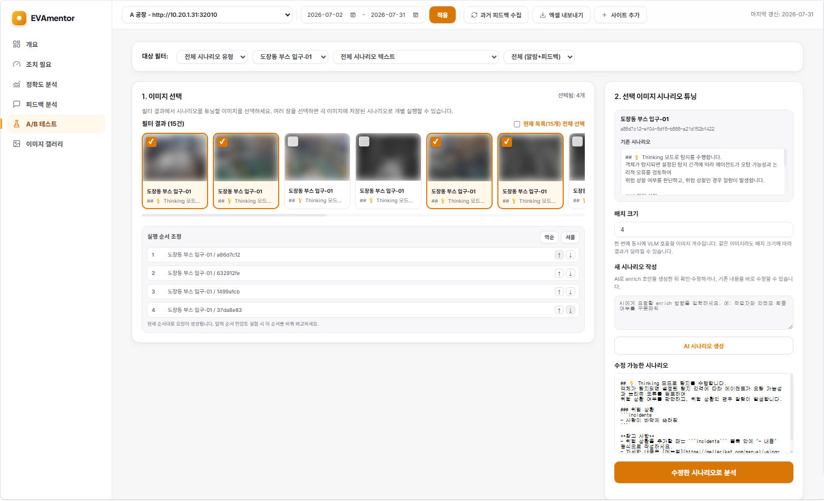This screenshot has width=824, height=501.
Task: Click the 선택됨: 4개 label
Action: tap(572, 95)
